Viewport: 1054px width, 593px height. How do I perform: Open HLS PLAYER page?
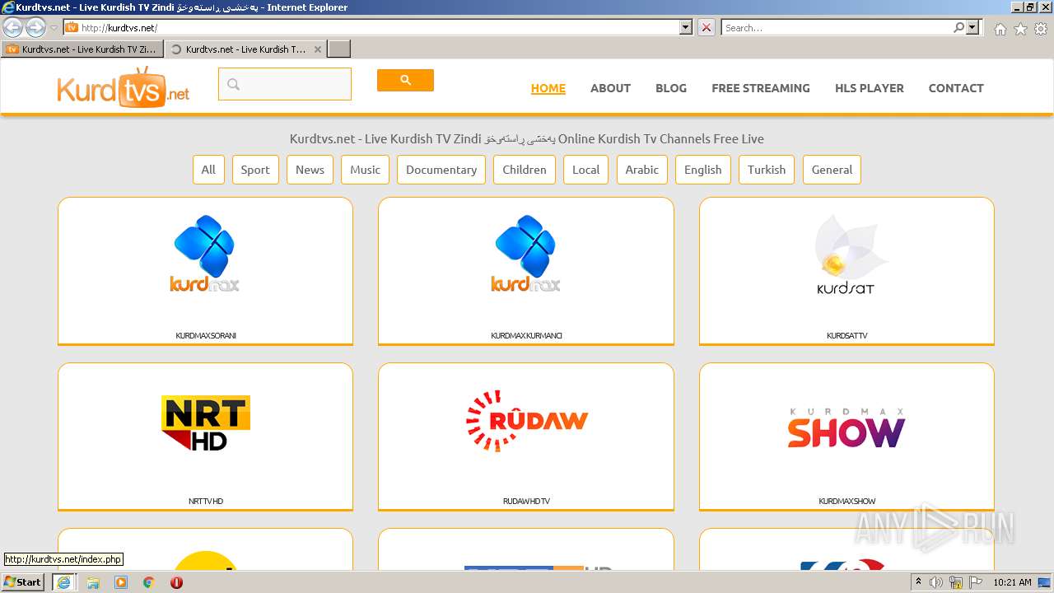click(x=870, y=88)
